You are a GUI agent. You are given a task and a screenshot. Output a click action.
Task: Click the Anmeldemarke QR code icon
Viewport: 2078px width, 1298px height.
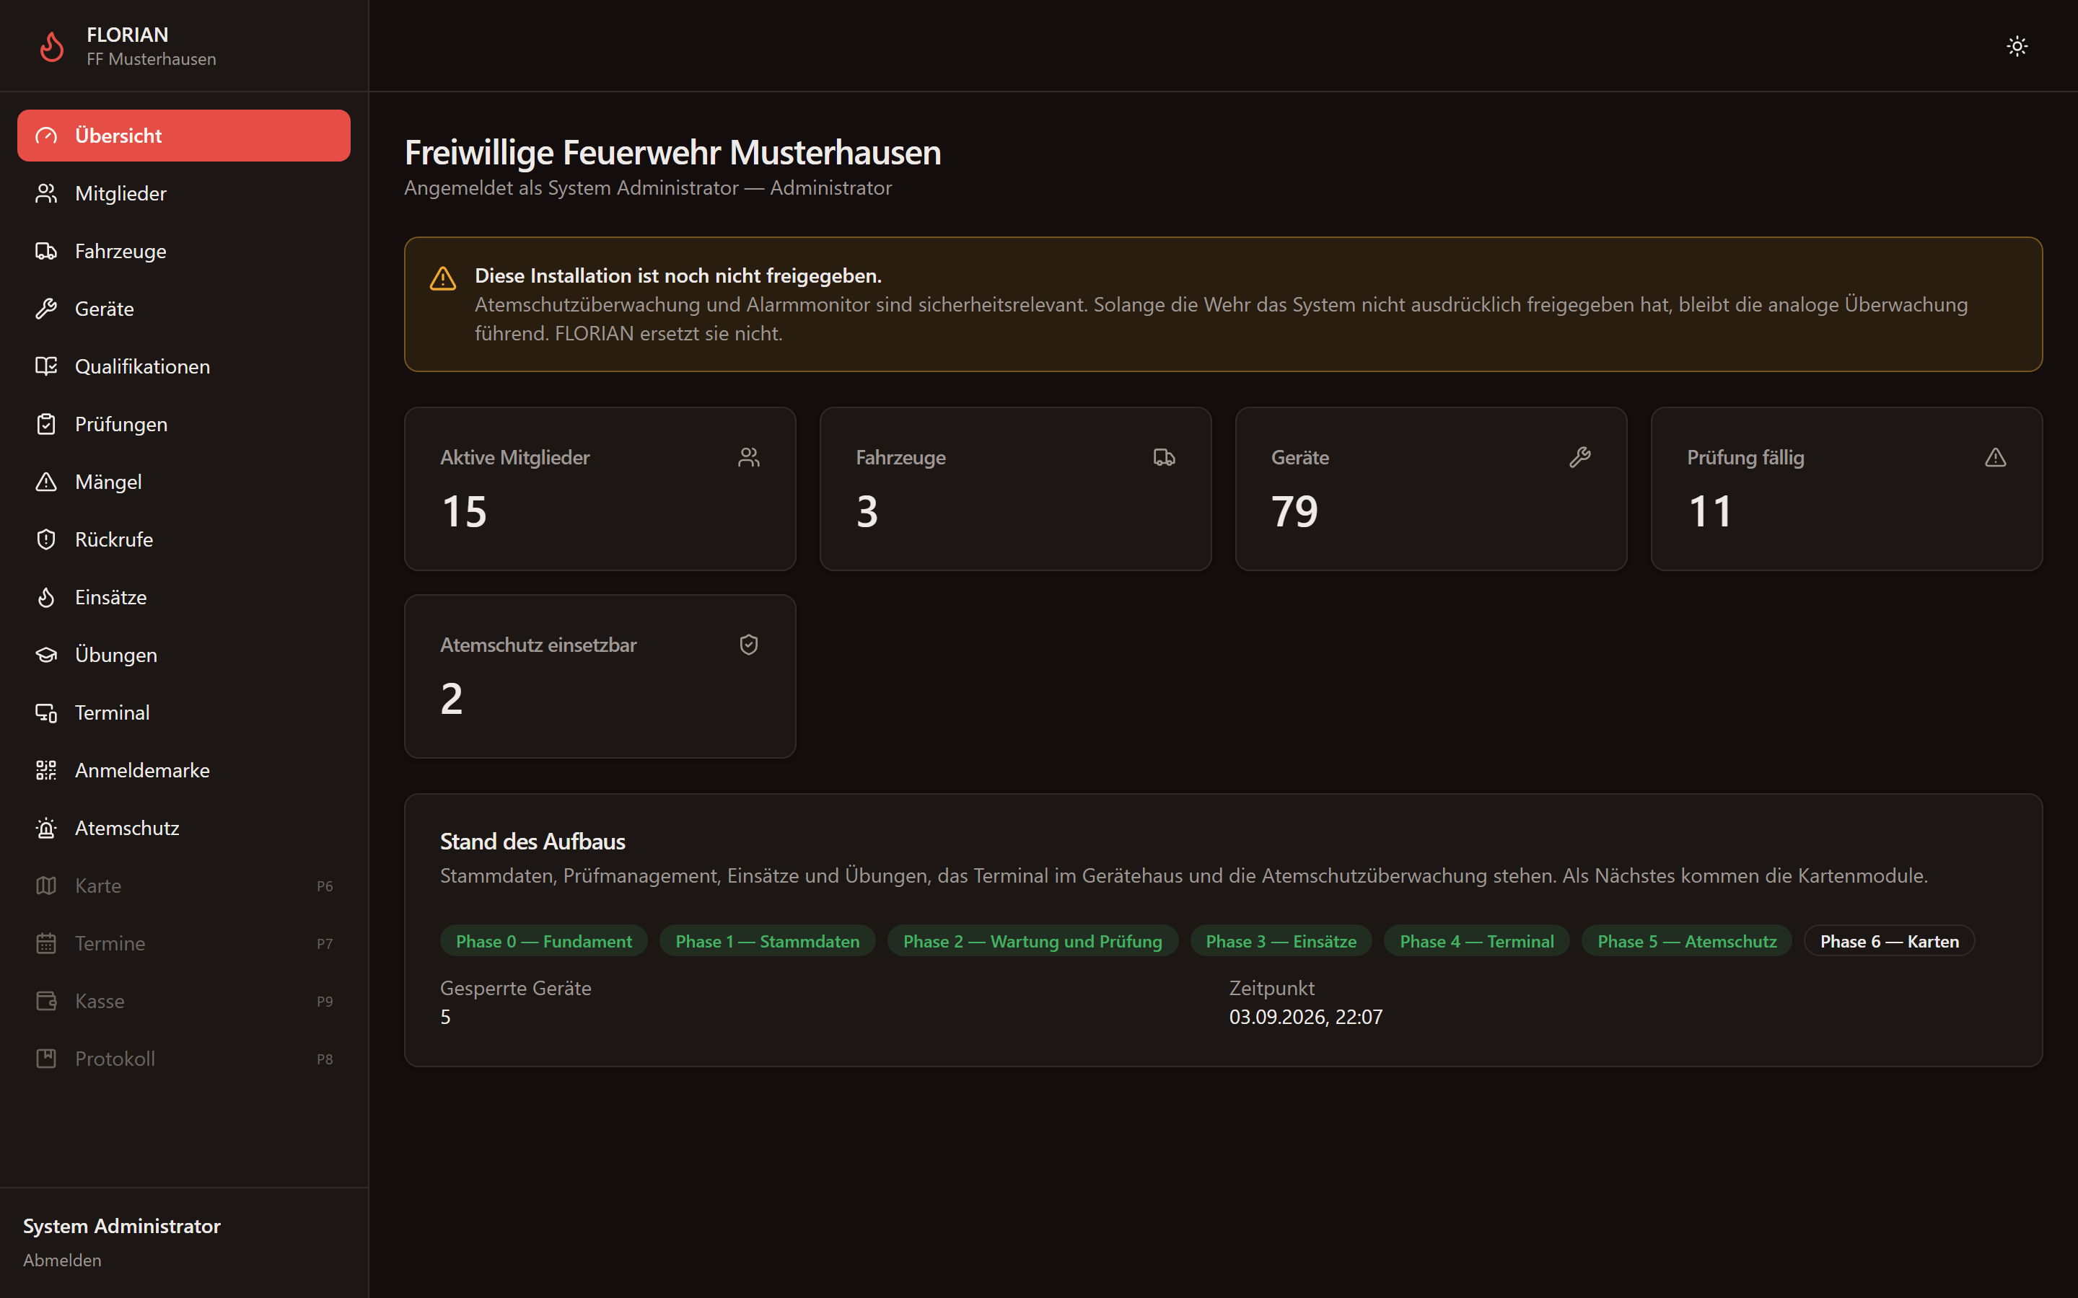(46, 770)
